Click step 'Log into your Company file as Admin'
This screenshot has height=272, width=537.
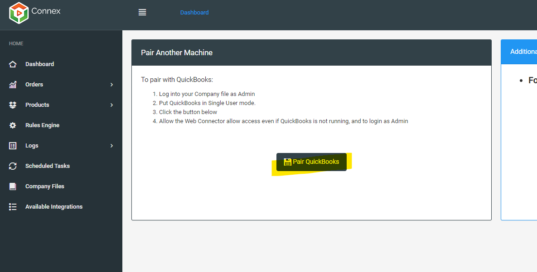point(207,94)
